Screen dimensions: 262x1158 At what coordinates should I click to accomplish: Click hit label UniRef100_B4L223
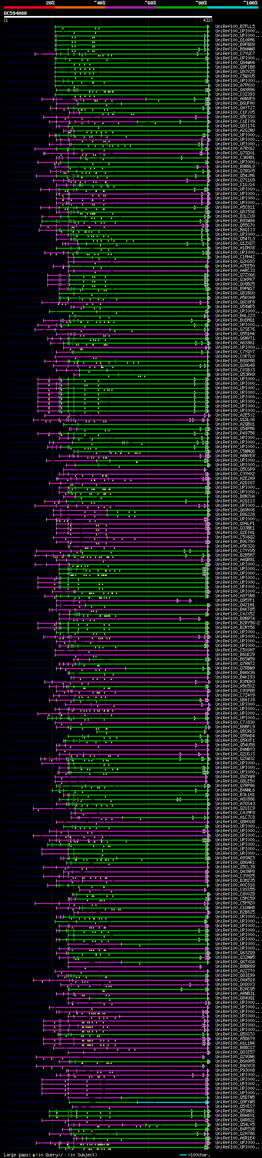[235, 315]
